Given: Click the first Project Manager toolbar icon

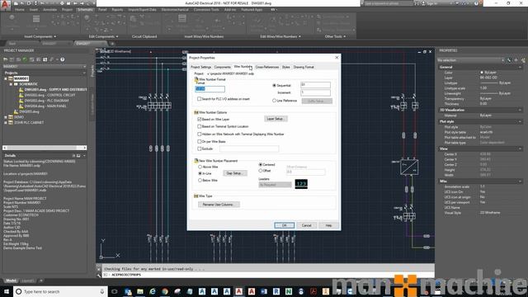Looking at the screenshot, I should [x=6, y=59].
